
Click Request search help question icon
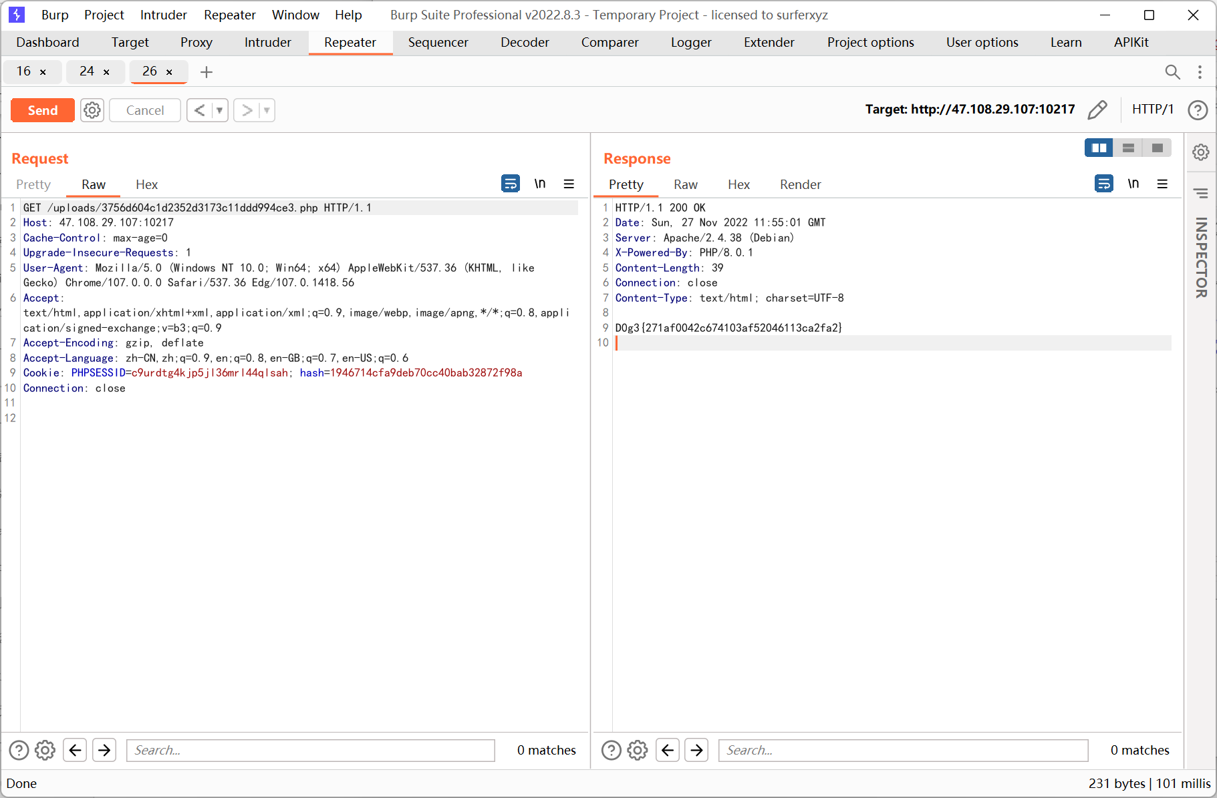[x=19, y=750]
